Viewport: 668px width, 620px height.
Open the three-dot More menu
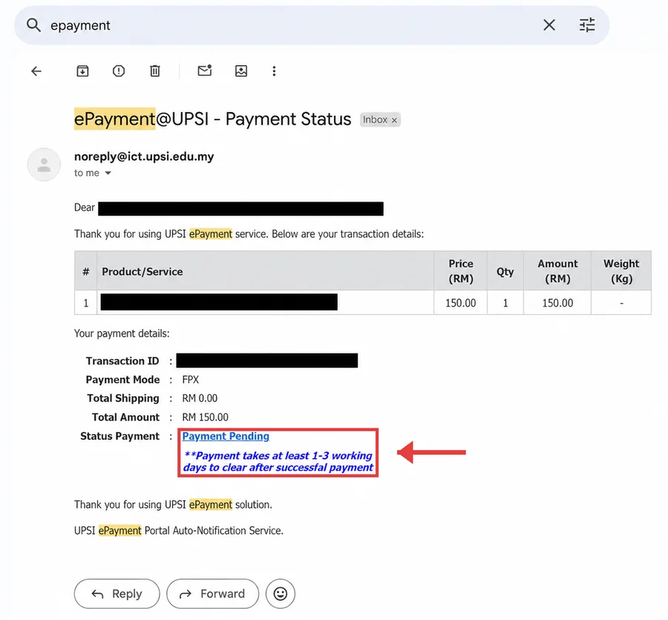pos(274,71)
